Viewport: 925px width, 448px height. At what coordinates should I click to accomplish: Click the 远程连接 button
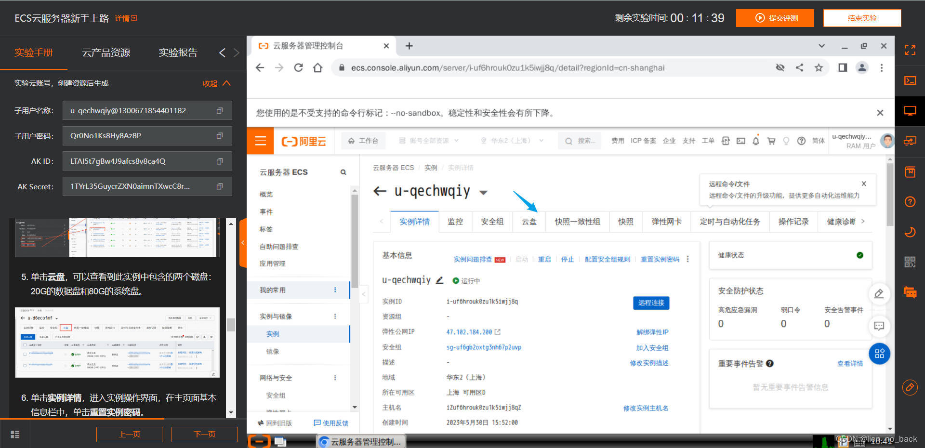click(651, 303)
